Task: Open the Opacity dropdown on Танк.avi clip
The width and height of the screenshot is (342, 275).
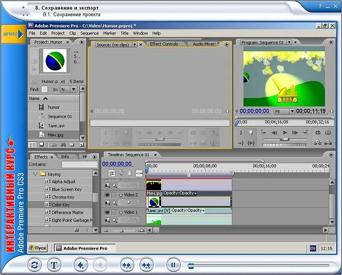Action: [203, 211]
